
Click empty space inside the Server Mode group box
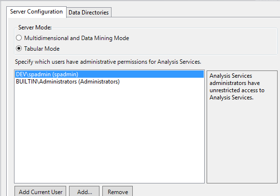[196, 43]
